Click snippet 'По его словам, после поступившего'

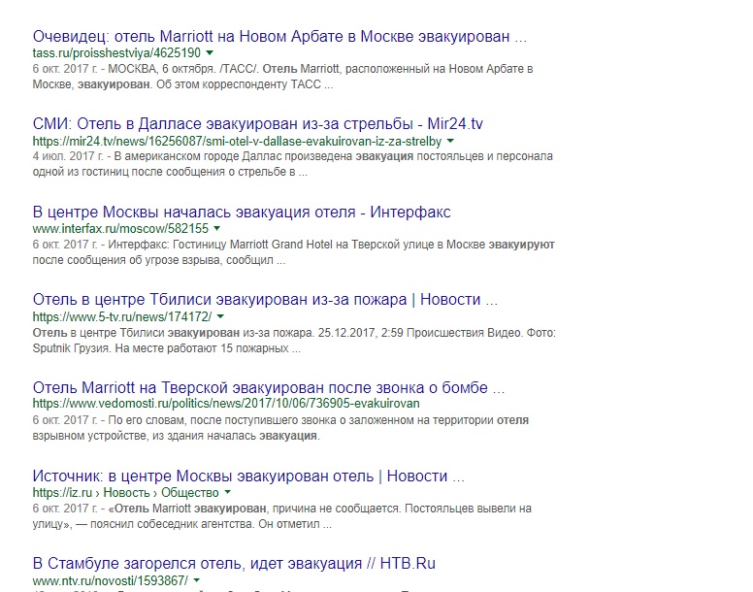click(x=280, y=428)
